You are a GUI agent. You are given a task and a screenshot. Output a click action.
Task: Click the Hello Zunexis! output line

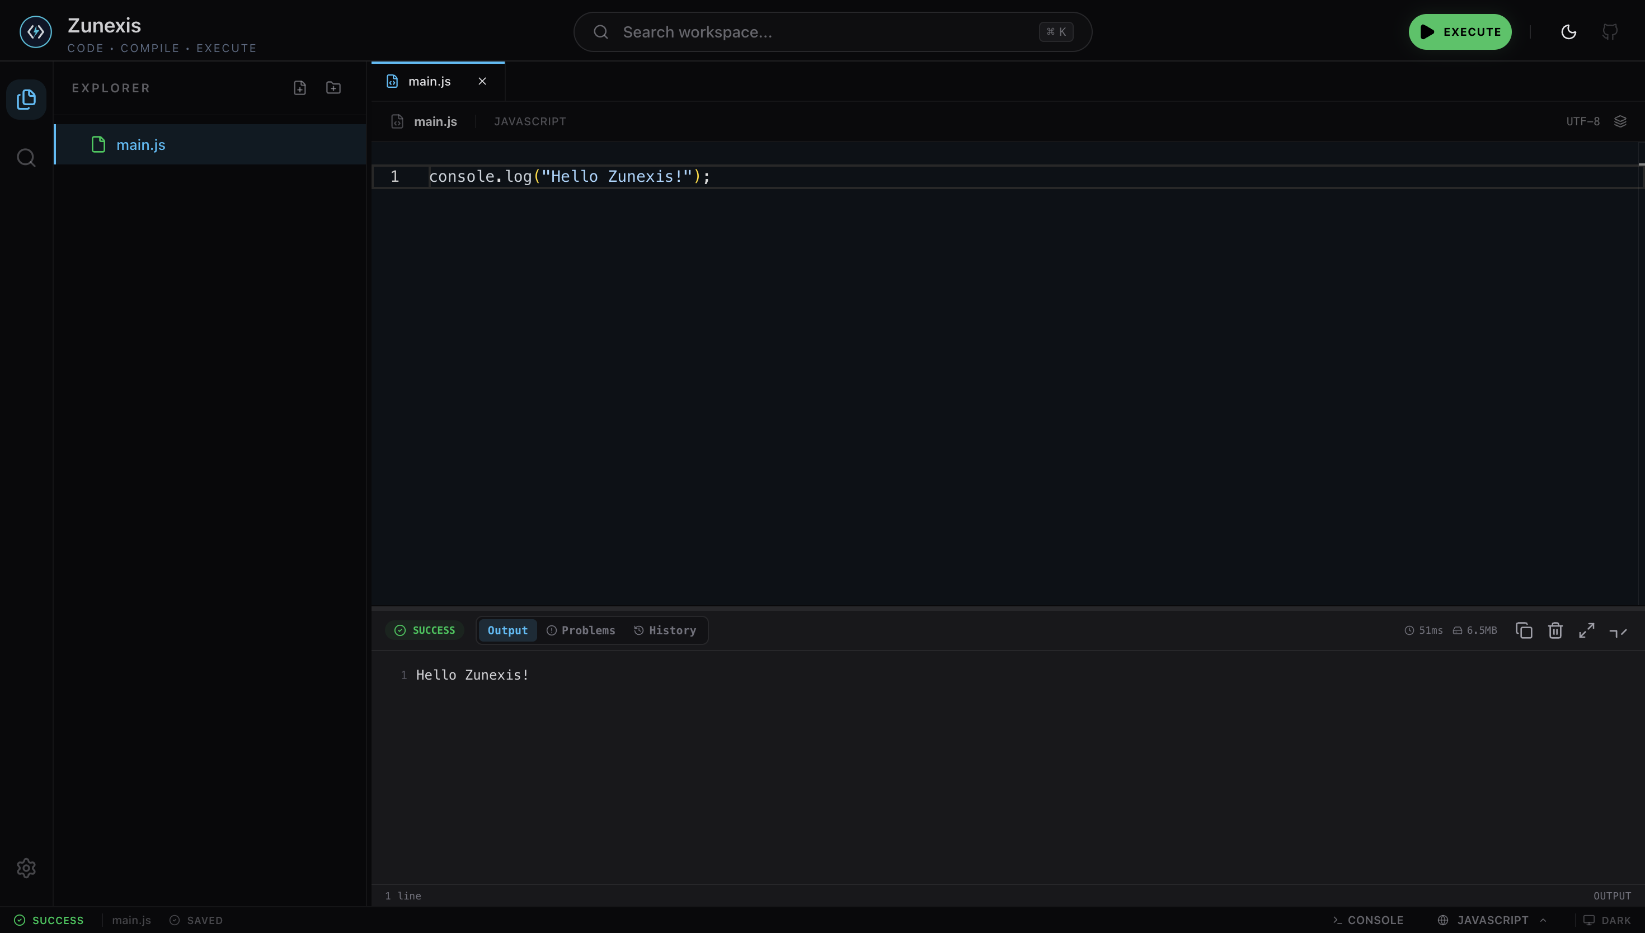click(x=472, y=675)
